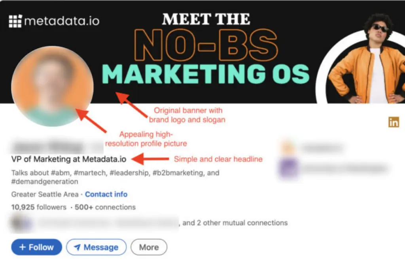Click the plus icon on the Follow button

coord(23,247)
